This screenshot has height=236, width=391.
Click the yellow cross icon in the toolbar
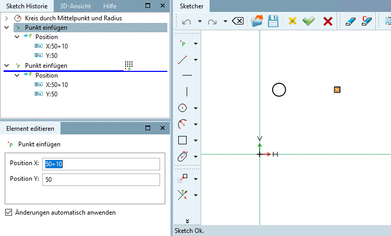click(292, 21)
